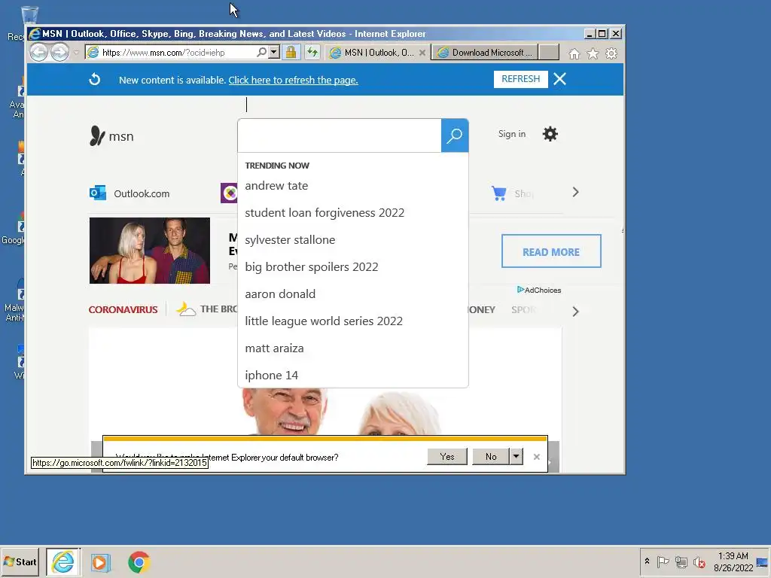Show hidden tray icons arrow
771x578 pixels.
pos(647,561)
